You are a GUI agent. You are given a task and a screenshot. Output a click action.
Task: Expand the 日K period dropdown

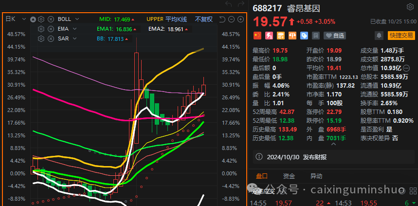pos(24,19)
